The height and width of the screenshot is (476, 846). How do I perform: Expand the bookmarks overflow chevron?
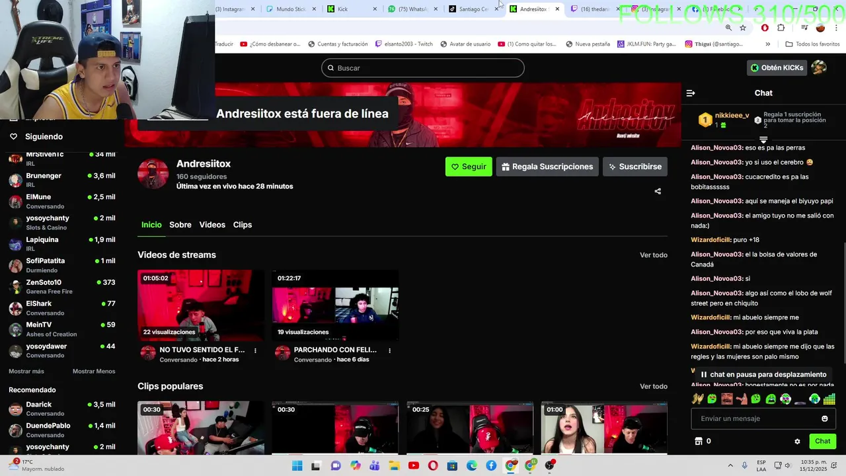(767, 44)
